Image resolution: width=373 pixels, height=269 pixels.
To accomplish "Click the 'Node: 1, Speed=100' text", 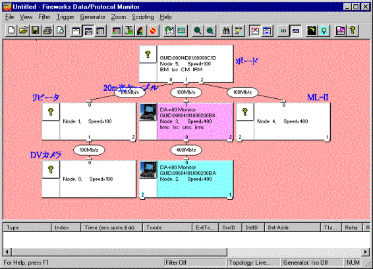I will point(87,121).
